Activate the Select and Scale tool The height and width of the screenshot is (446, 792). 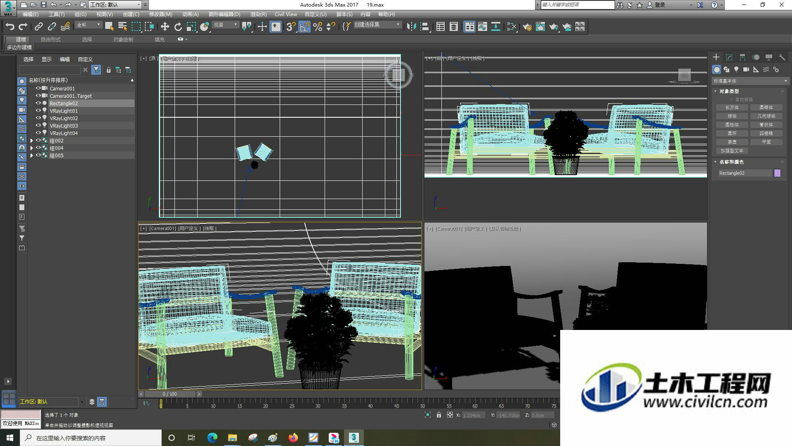[x=191, y=27]
